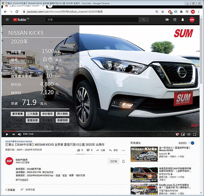The image size is (204, 196).
Task: Open the orange SUV video thumbnail
Action: click(x=144, y=175)
